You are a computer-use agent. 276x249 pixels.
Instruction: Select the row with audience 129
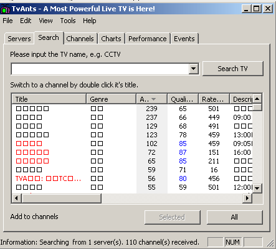[132, 126]
